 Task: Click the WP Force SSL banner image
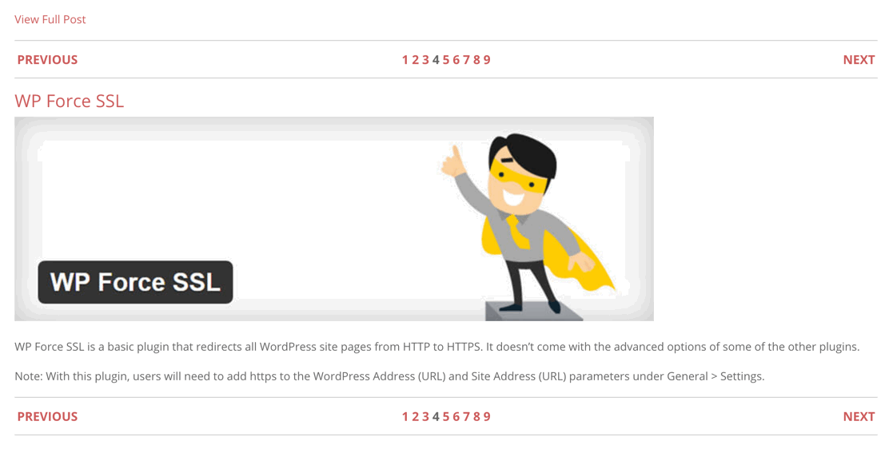334,219
